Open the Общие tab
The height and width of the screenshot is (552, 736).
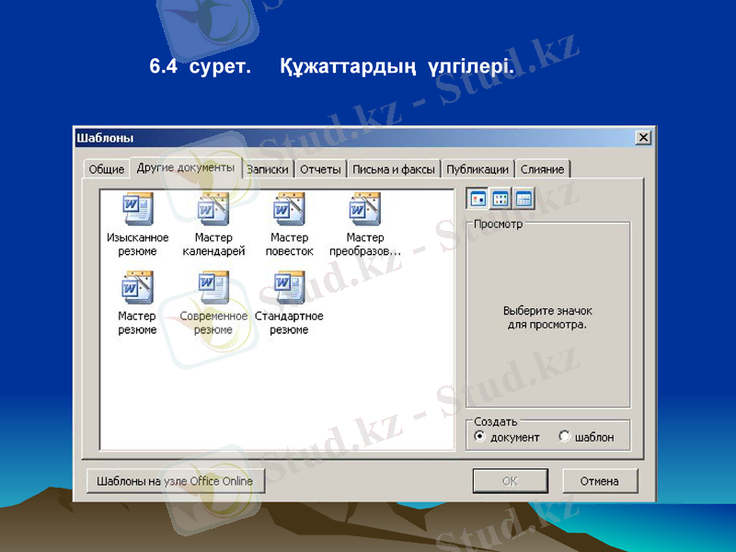(x=107, y=170)
